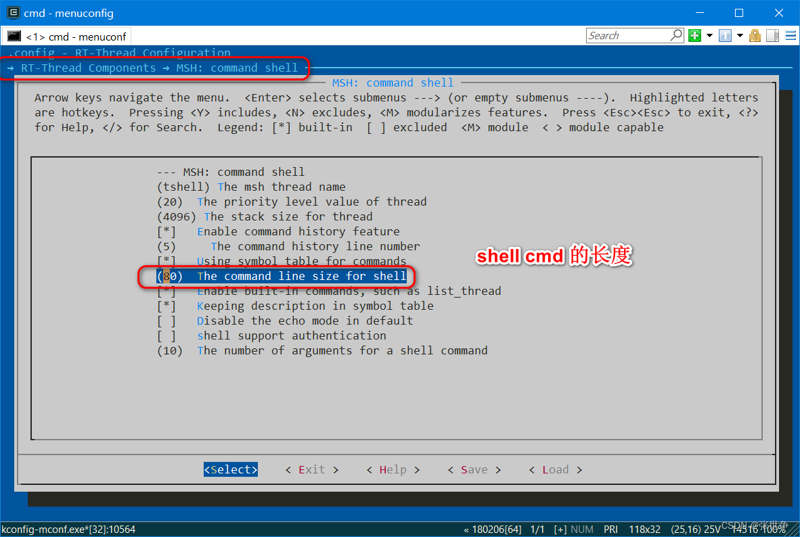Toggle 'Enable command history feature' checkbox
The width and height of the screenshot is (800, 537).
tap(278, 231)
